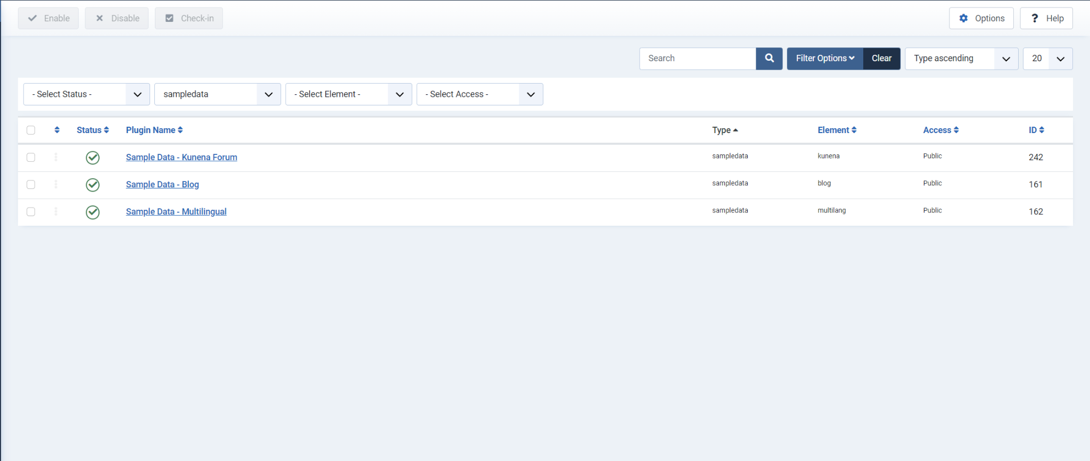Collapse the Filter Options panel
The width and height of the screenshot is (1090, 461).
(x=824, y=59)
